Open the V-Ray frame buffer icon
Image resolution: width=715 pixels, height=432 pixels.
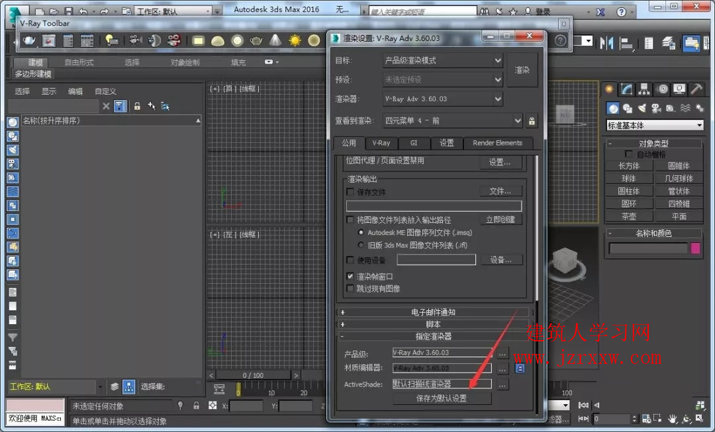click(49, 41)
